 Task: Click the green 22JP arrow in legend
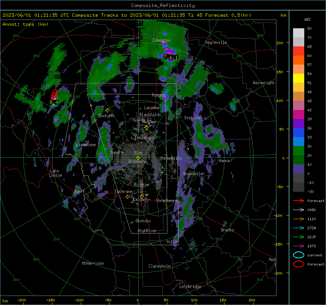coord(298,237)
